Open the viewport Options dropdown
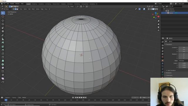188x106 pixels. tap(157, 6)
